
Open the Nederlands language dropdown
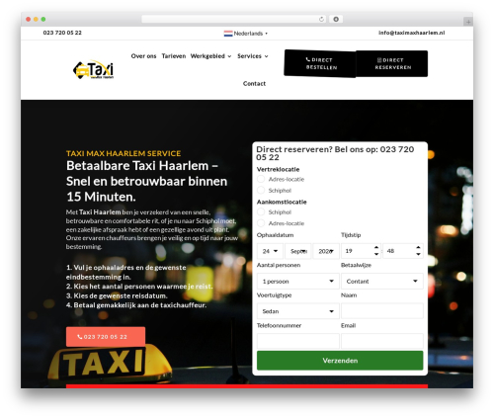click(246, 34)
